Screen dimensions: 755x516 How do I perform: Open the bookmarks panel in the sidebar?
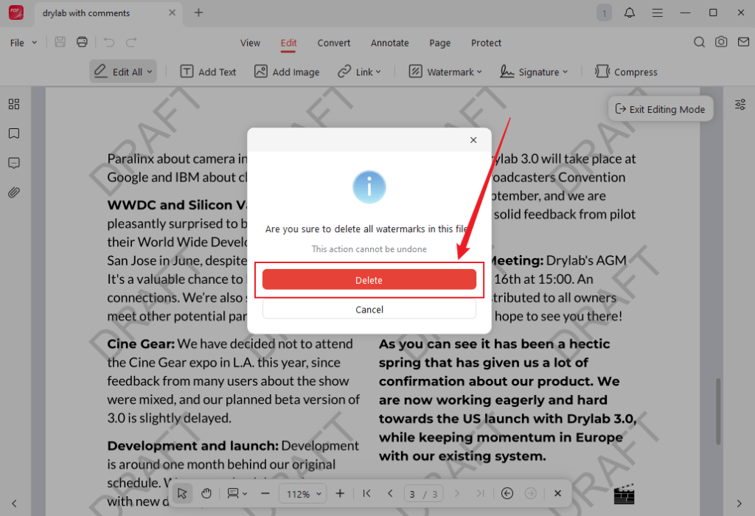point(13,133)
